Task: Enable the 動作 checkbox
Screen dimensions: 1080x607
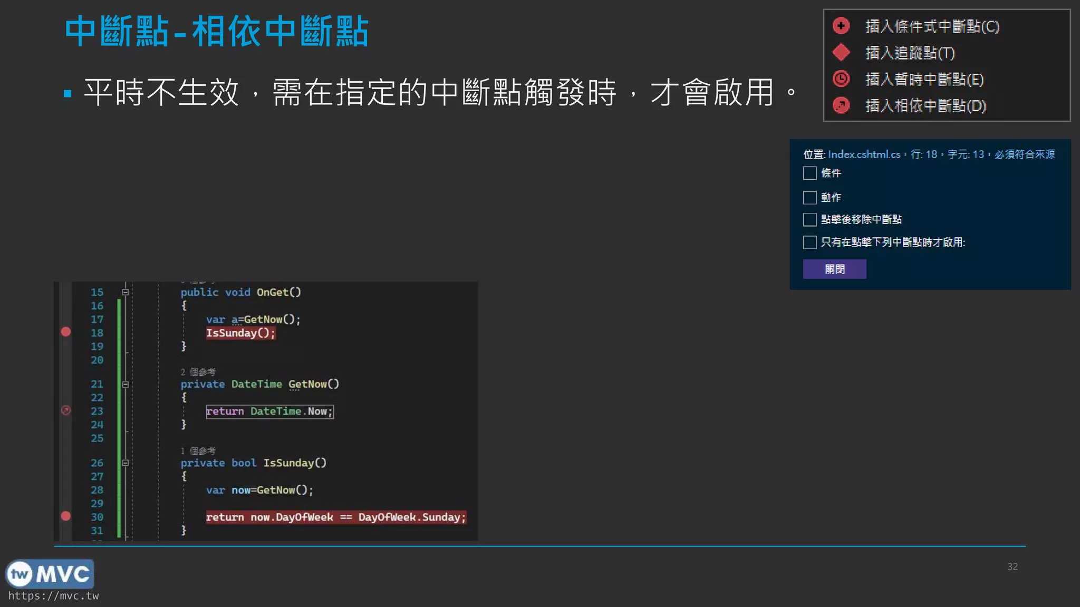Action: (809, 197)
